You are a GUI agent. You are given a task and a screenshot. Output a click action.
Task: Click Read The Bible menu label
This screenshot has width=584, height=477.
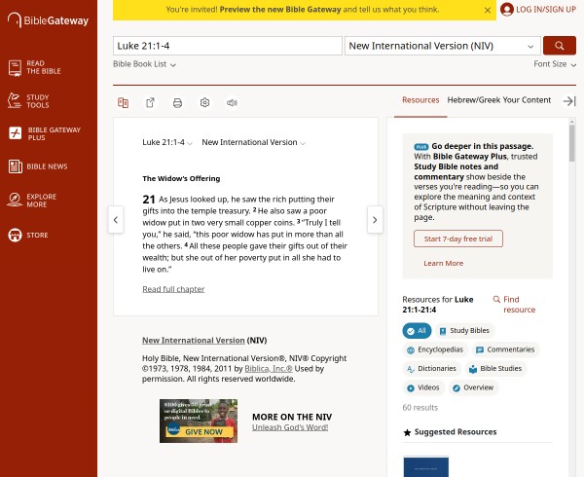44,67
